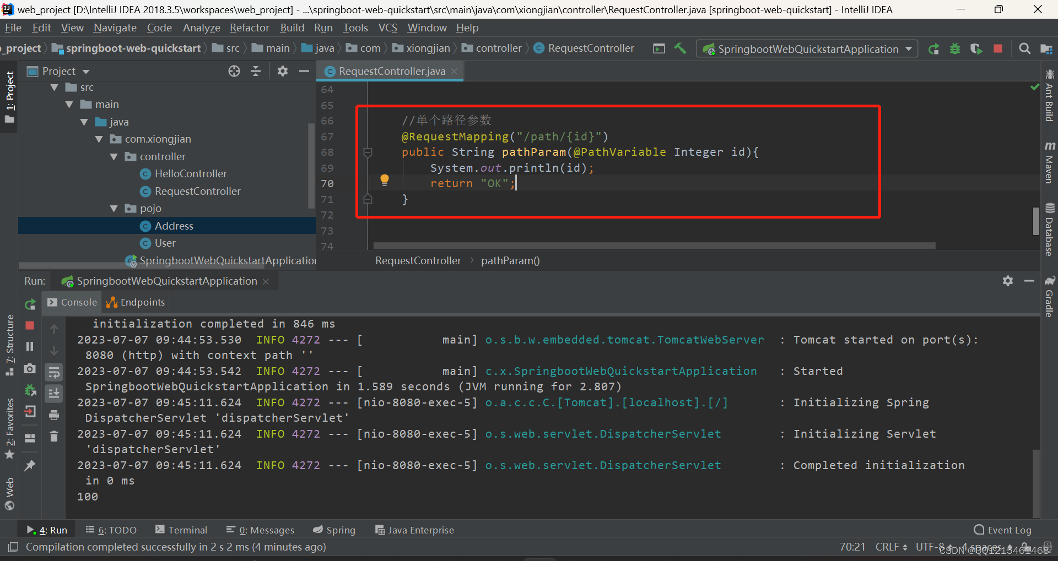Open the Refactor menu
This screenshot has width=1058, height=561.
(249, 28)
